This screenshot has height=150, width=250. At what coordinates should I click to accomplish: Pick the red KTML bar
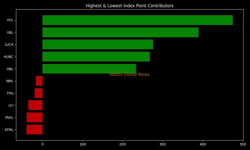34,130
